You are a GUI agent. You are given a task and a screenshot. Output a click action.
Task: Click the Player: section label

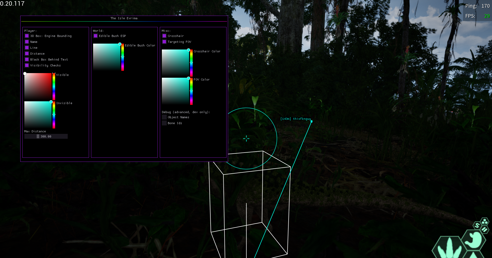[x=31, y=31]
